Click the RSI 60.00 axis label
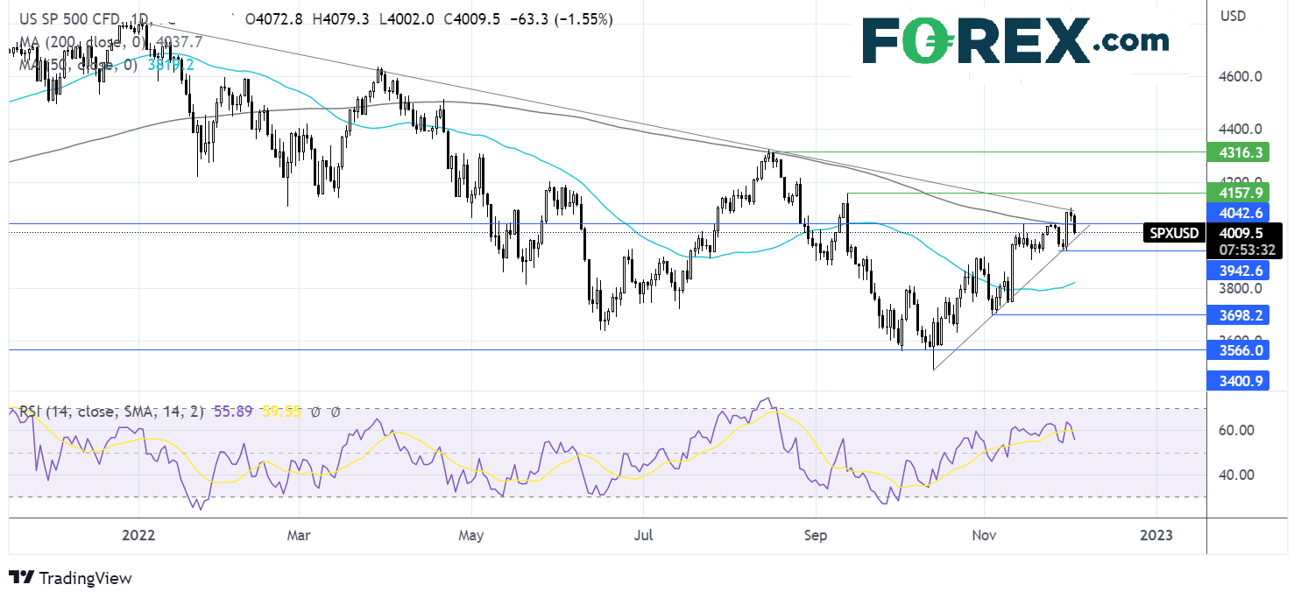The width and height of the screenshot is (1301, 599). (x=1236, y=430)
